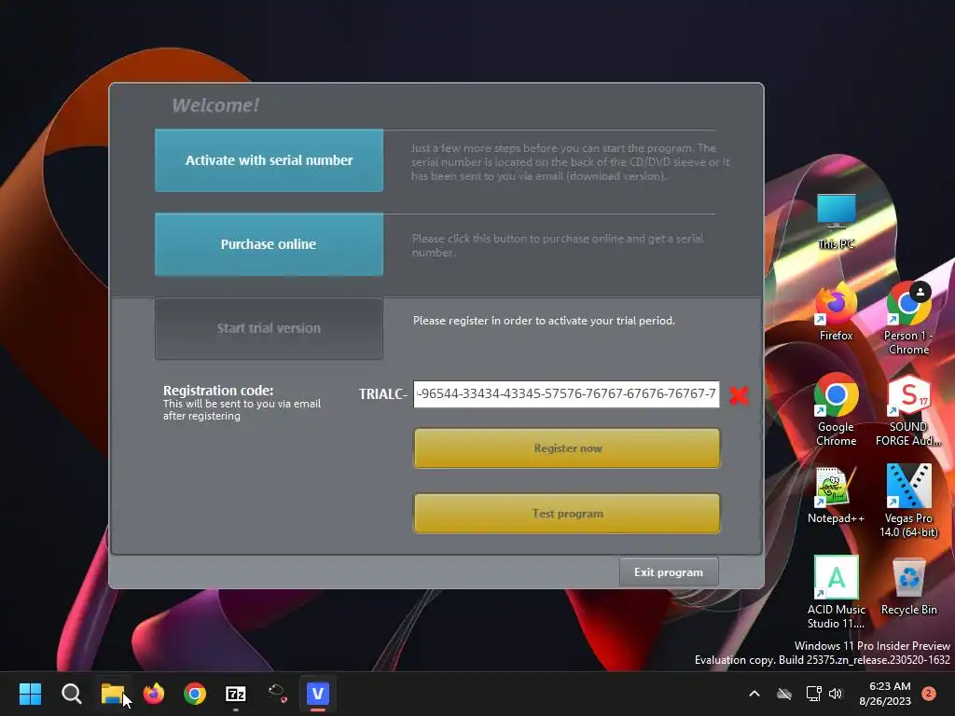Click the Registration code: label
This screenshot has width=955, height=716.
point(218,391)
